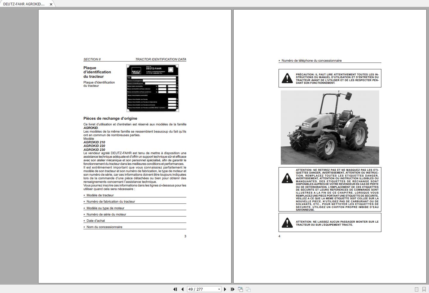429x293 pixels.
Task: Click the go to previous view icon
Action: [240, 289]
